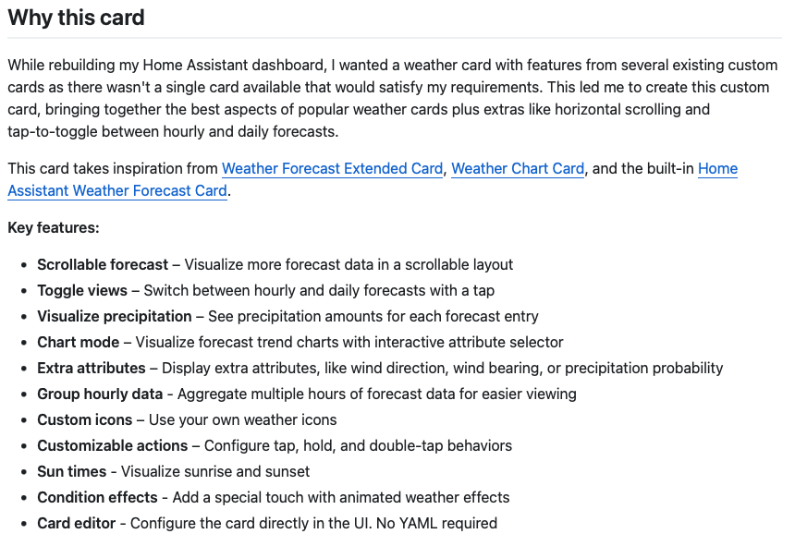Click the 'Condition effects' bold term
The height and width of the screenshot is (546, 795).
[97, 497]
